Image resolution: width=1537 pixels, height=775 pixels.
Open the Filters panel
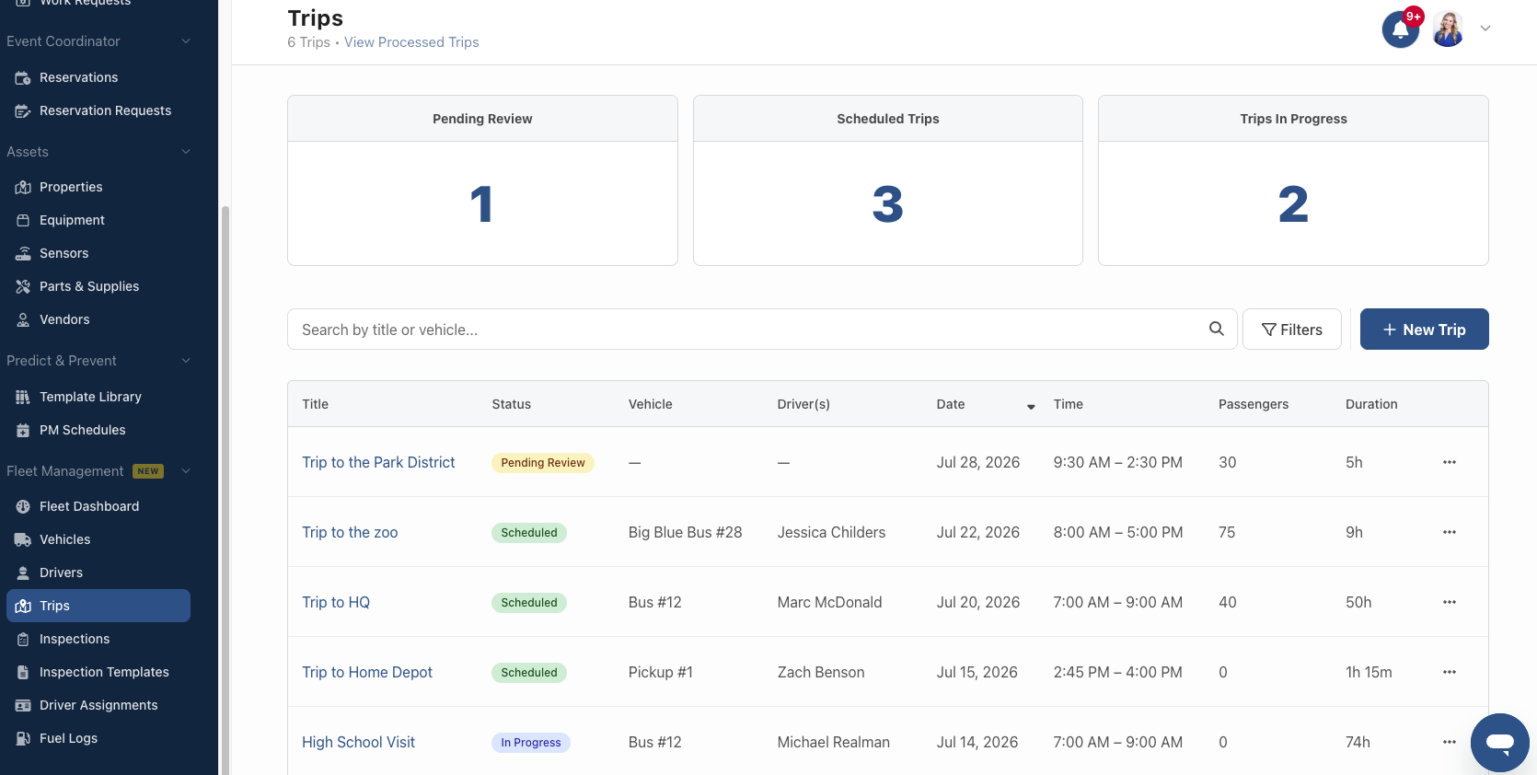1292,330
